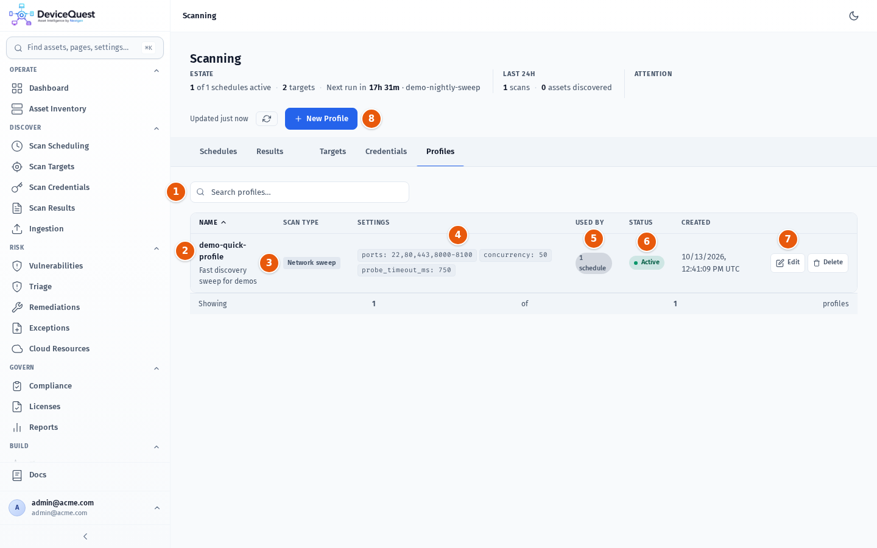Open the Docs book icon
Screen dimensions: 877x548
(17, 475)
